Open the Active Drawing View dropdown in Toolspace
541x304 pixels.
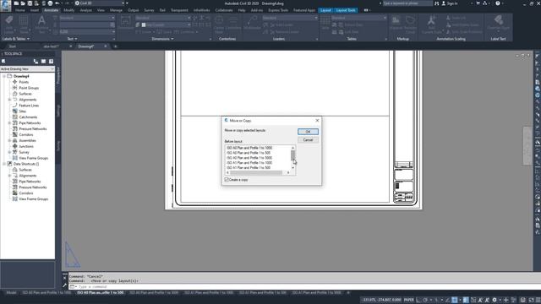point(27,69)
